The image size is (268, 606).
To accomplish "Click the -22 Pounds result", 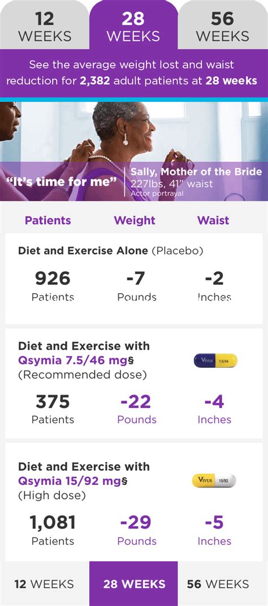I will click(137, 409).
